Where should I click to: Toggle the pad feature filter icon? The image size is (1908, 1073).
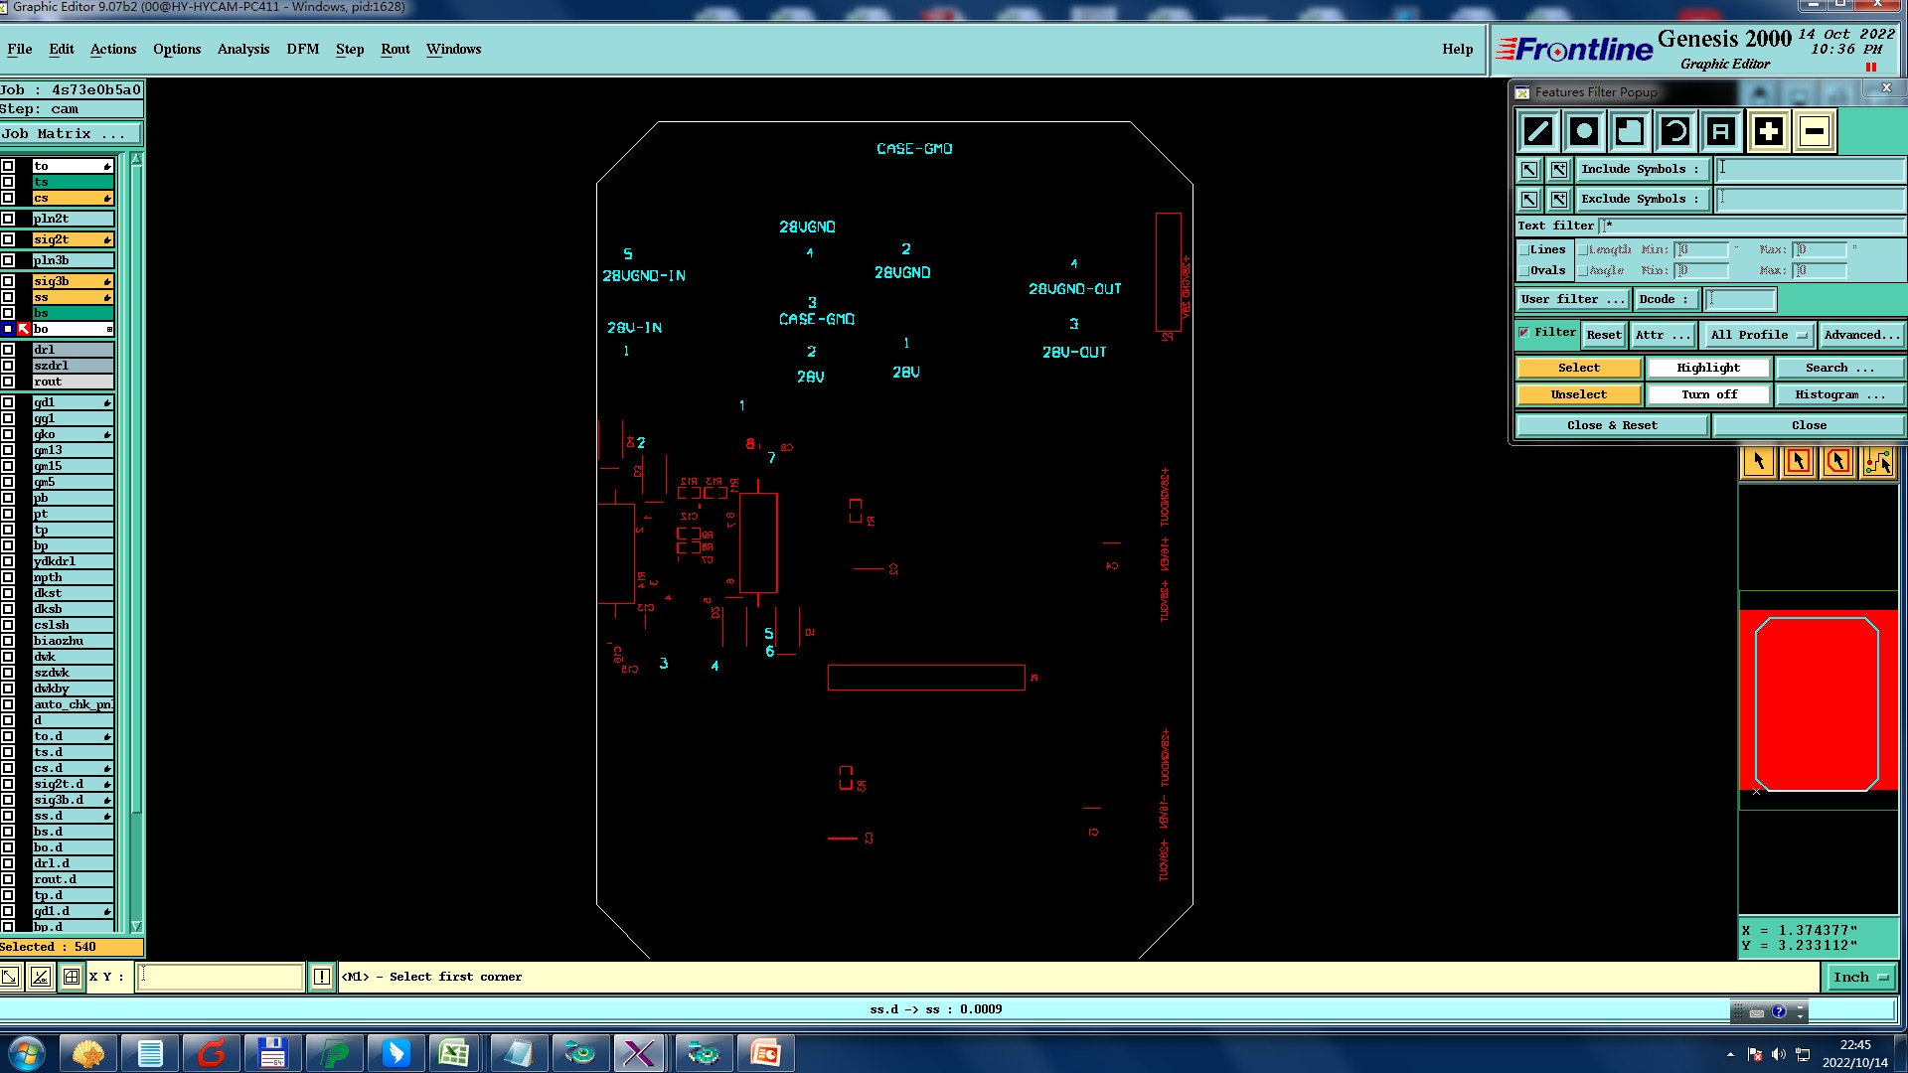tap(1584, 131)
